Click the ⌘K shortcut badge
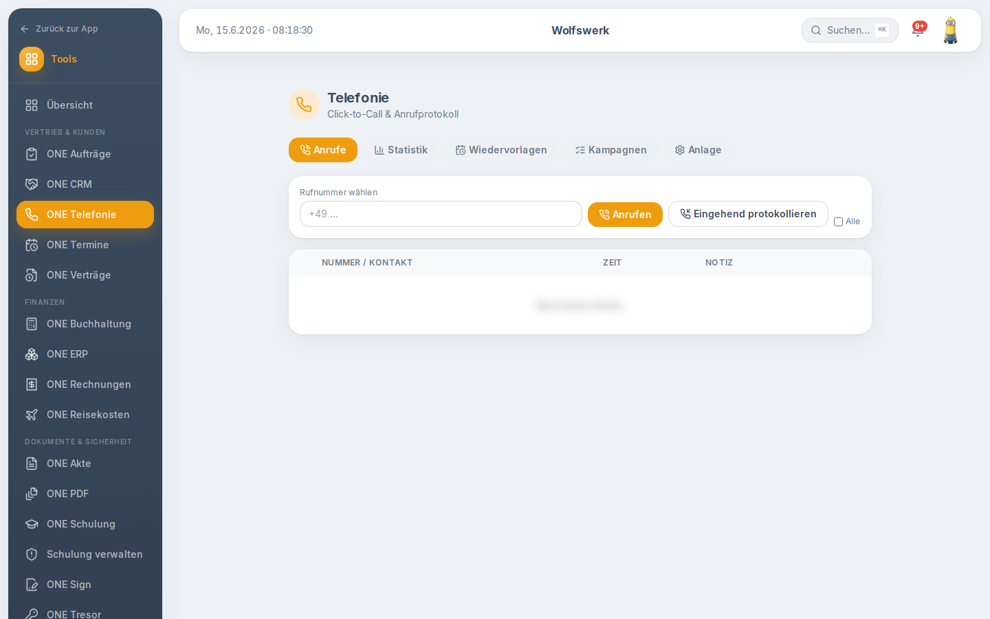The height and width of the screenshot is (619, 990). (882, 30)
